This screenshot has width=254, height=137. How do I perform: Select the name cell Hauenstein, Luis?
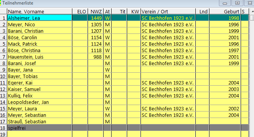(x=40, y=57)
